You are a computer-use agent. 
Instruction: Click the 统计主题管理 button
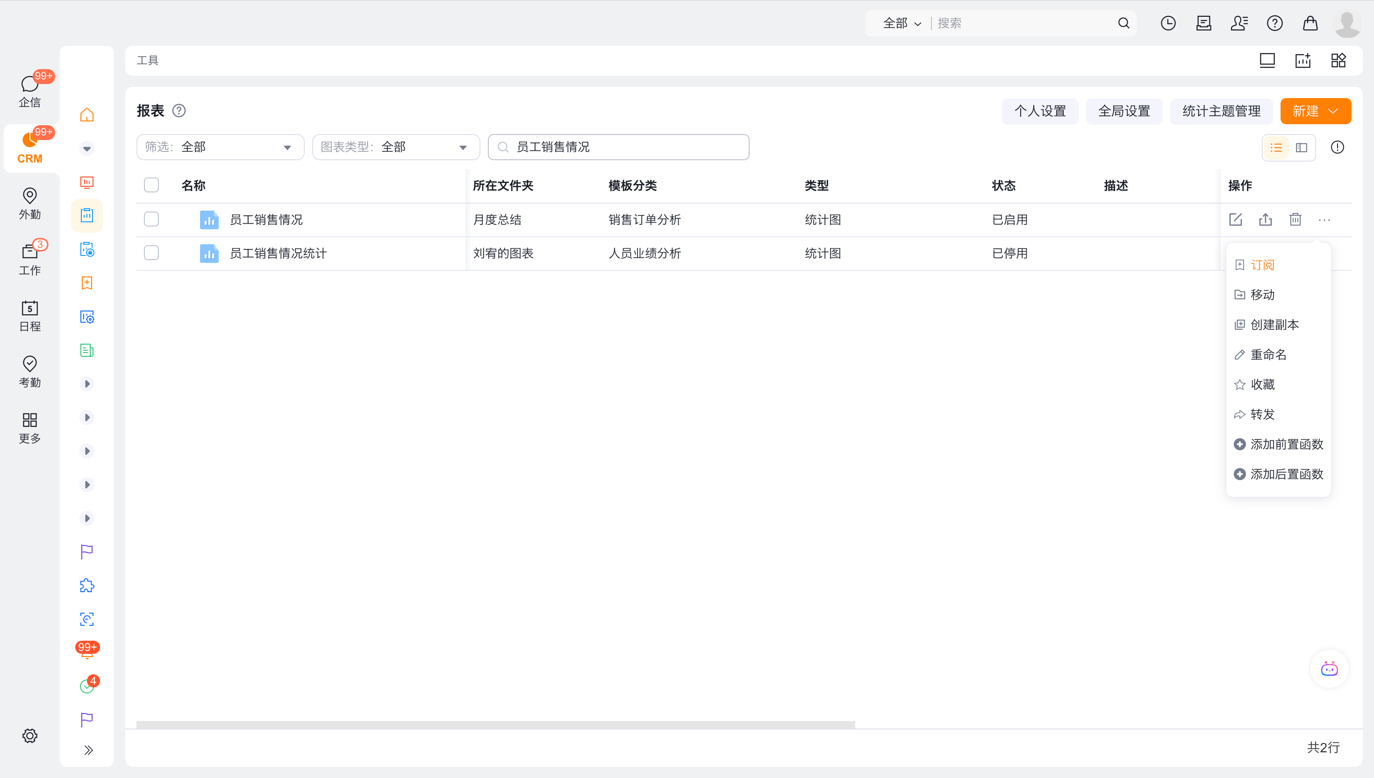point(1221,111)
